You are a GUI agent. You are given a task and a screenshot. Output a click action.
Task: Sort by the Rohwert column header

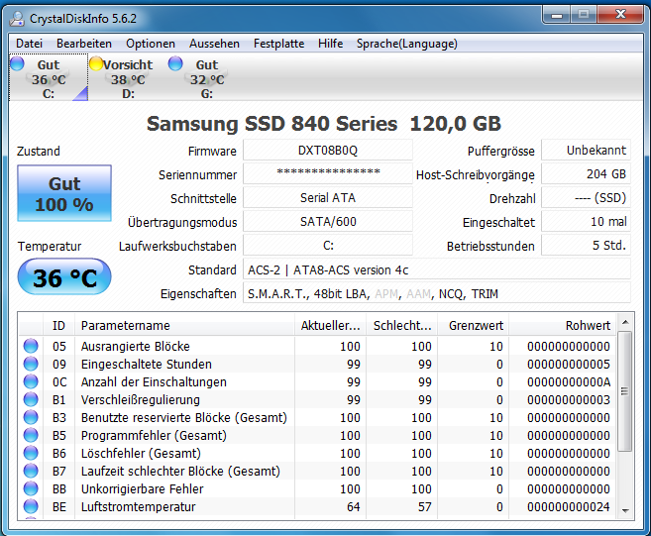pyautogui.click(x=562, y=325)
